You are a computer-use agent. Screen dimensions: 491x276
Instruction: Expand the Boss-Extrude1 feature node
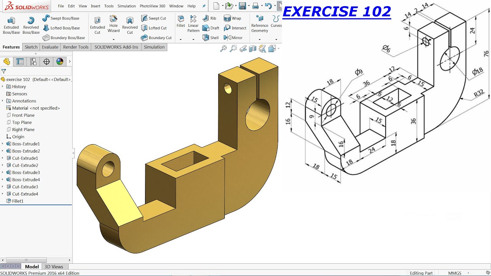[x=3, y=144]
